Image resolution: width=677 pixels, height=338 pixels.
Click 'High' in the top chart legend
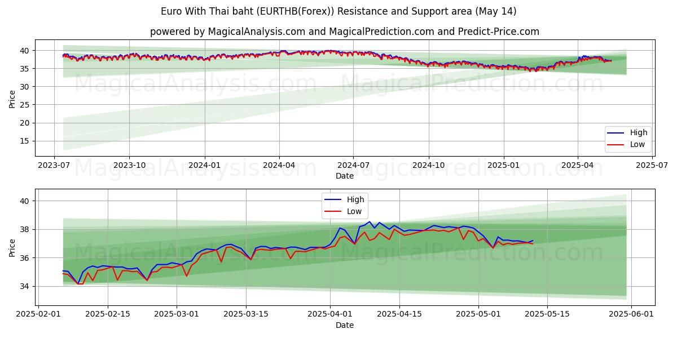pyautogui.click(x=639, y=132)
